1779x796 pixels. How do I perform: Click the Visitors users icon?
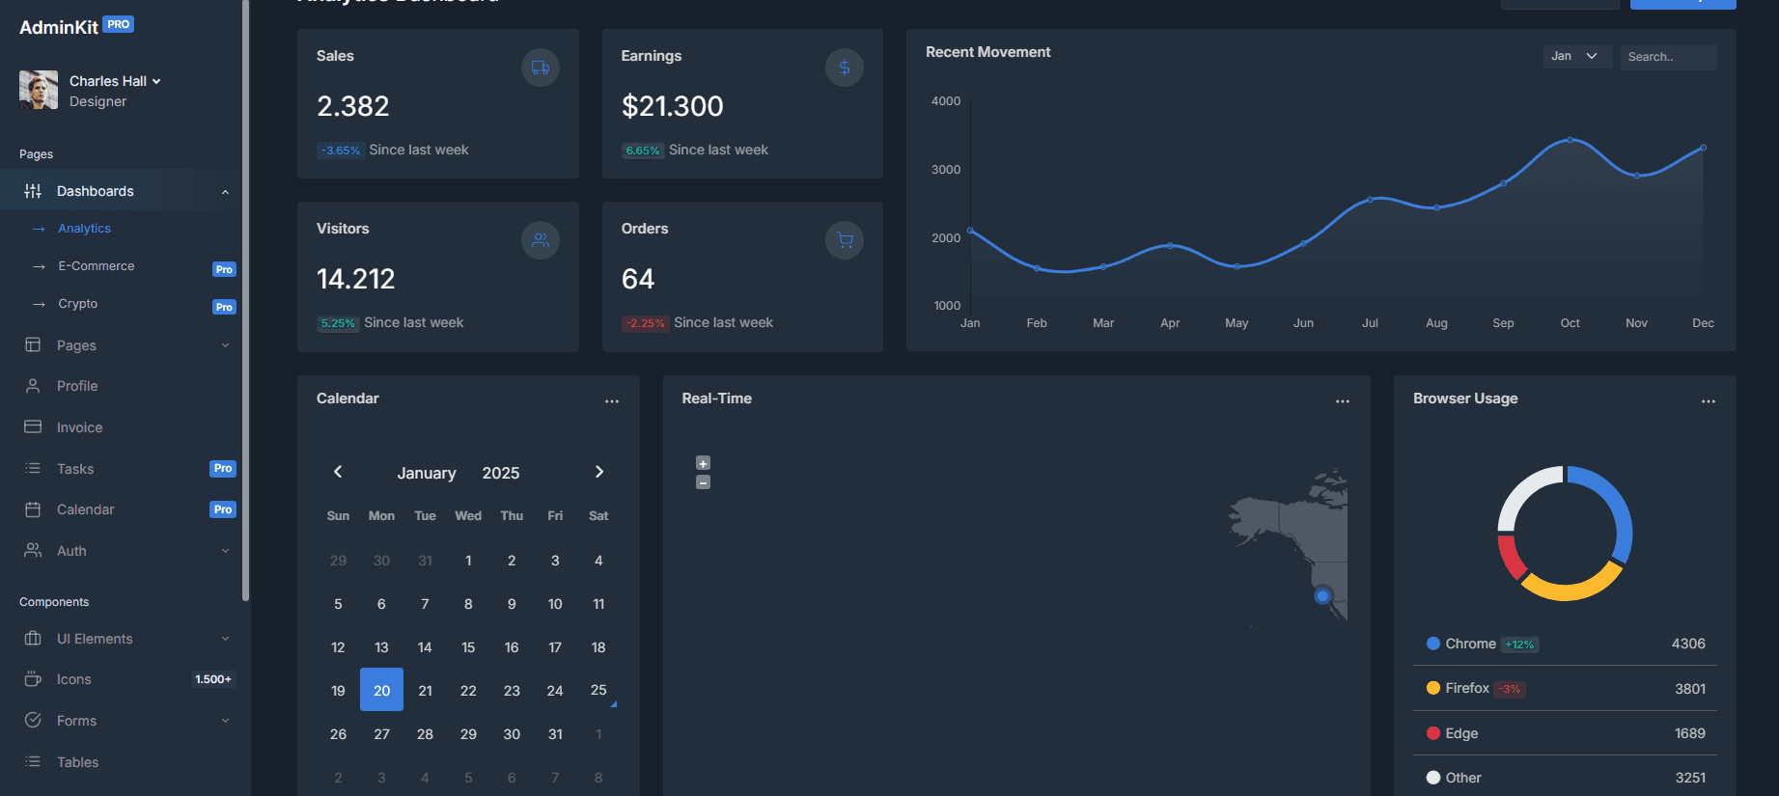(x=541, y=240)
